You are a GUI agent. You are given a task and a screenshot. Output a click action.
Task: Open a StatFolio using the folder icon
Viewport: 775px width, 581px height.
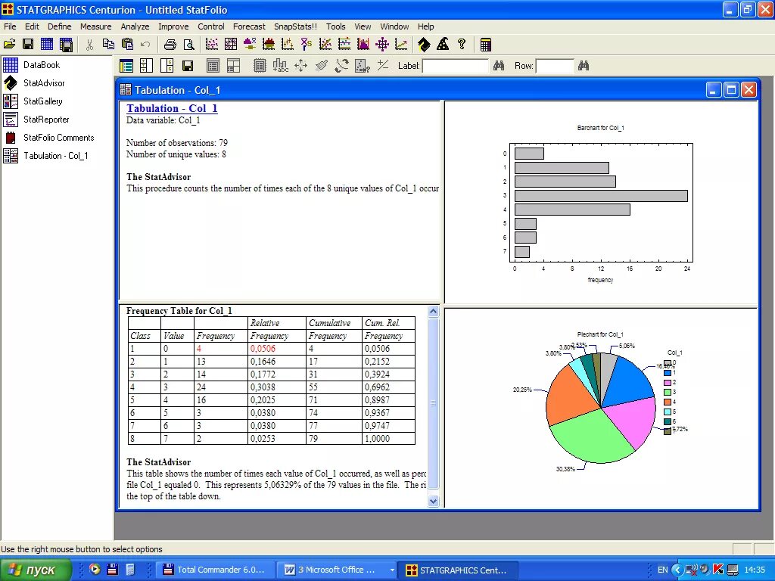9,45
